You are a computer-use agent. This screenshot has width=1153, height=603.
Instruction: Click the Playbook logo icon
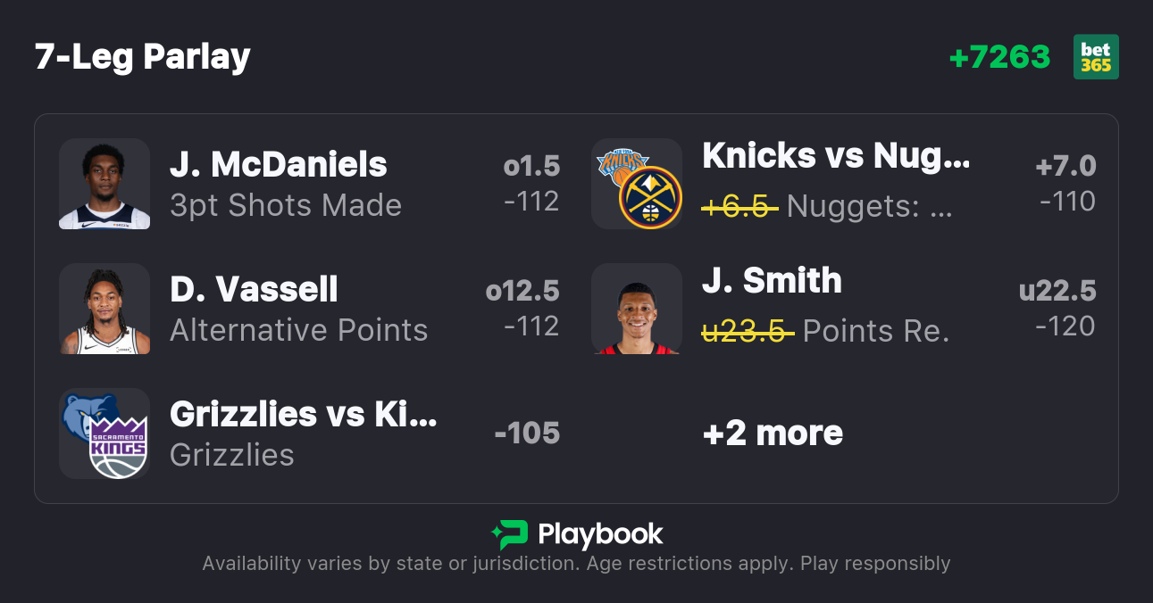pos(509,534)
